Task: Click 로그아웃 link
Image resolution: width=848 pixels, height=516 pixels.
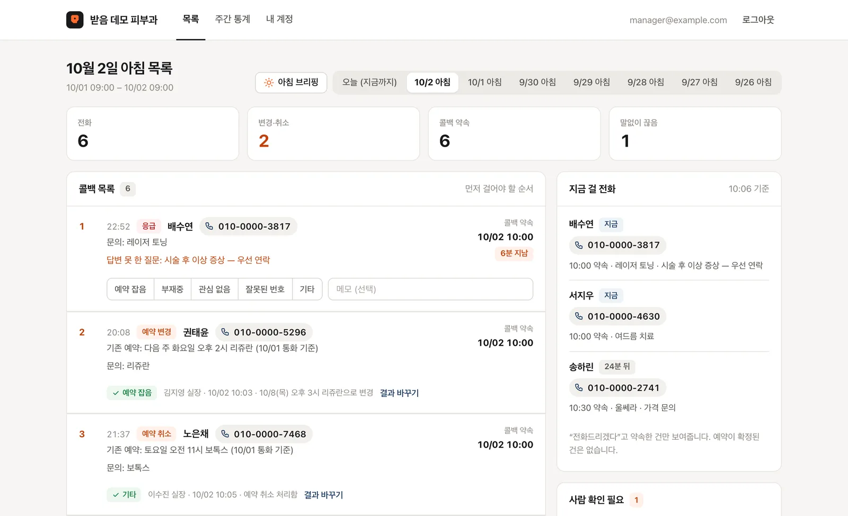Action: coord(758,20)
